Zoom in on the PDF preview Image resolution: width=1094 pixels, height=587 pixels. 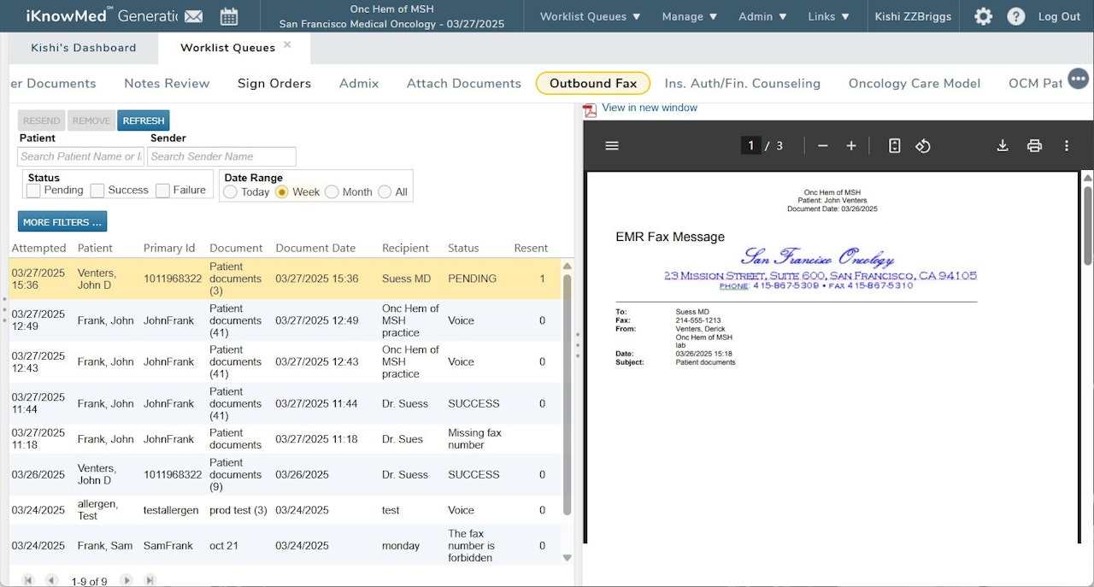pos(851,146)
